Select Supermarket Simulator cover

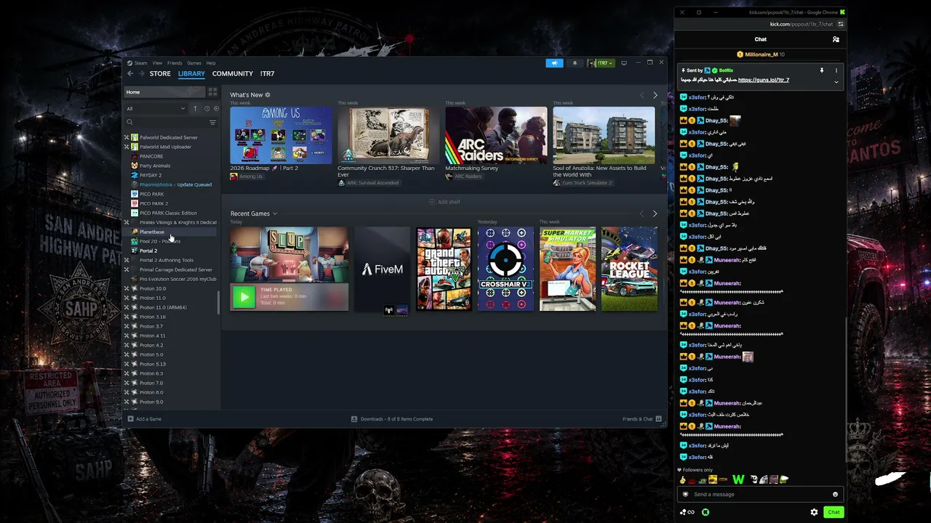567,269
